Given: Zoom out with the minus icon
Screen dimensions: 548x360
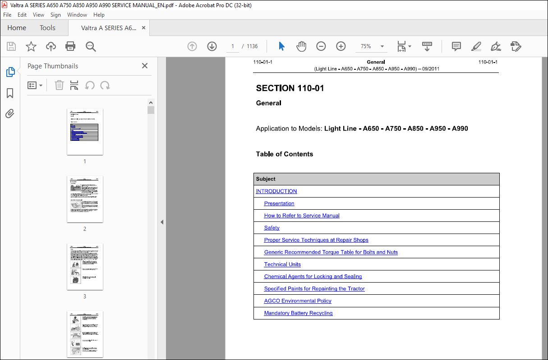Looking at the screenshot, I should 321,46.
